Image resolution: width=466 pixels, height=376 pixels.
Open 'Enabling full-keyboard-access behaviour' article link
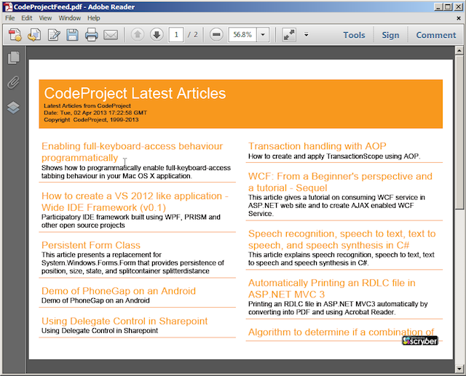click(132, 152)
